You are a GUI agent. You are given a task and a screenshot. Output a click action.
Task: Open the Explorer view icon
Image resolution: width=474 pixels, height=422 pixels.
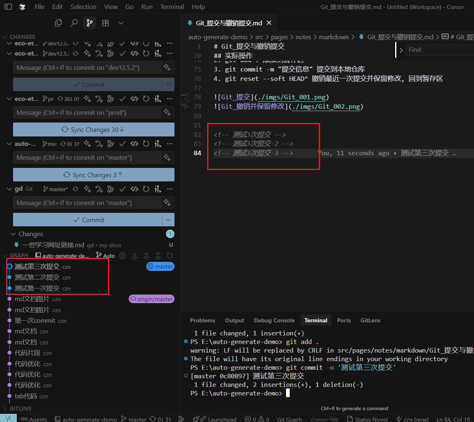click(x=58, y=23)
